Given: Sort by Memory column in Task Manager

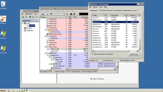Looking at the screenshot, I should point(133,15).
